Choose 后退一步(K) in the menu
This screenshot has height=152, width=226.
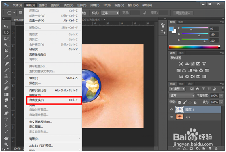pos(53,21)
